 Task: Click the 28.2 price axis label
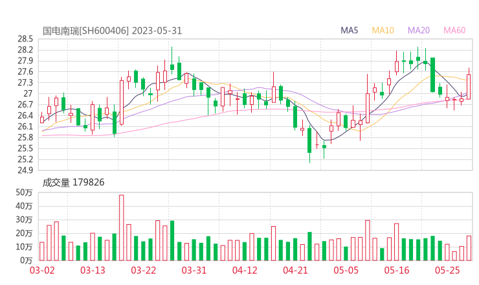click(25, 50)
